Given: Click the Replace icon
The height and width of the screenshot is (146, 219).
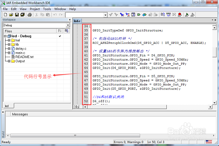Looking at the screenshot, I should pyautogui.click(x=127, y=15).
